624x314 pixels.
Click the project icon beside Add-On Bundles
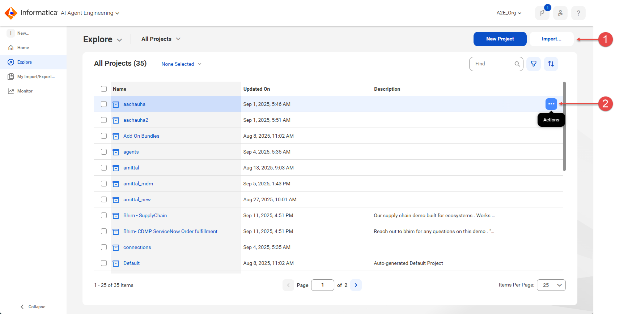click(x=116, y=136)
